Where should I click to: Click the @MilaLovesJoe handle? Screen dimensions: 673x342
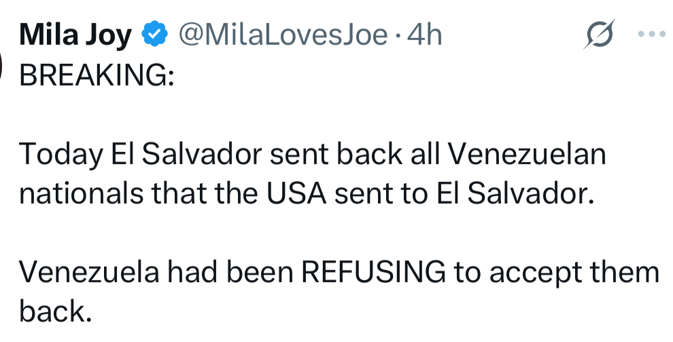pos(282,35)
